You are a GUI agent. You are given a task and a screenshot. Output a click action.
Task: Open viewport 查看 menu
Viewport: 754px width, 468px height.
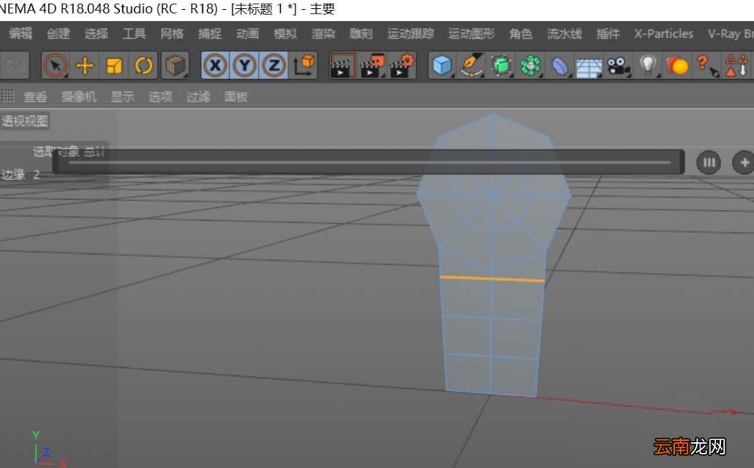click(35, 96)
